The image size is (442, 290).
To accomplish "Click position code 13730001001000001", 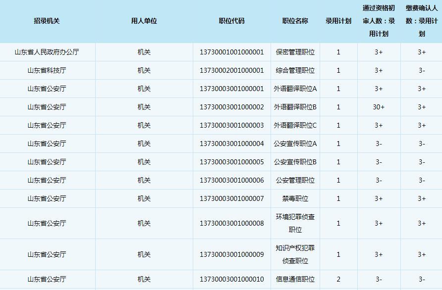I will (x=232, y=52).
